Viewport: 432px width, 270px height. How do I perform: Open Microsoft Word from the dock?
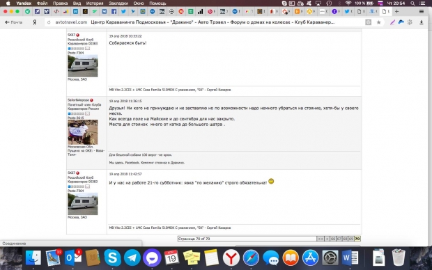coord(350,258)
